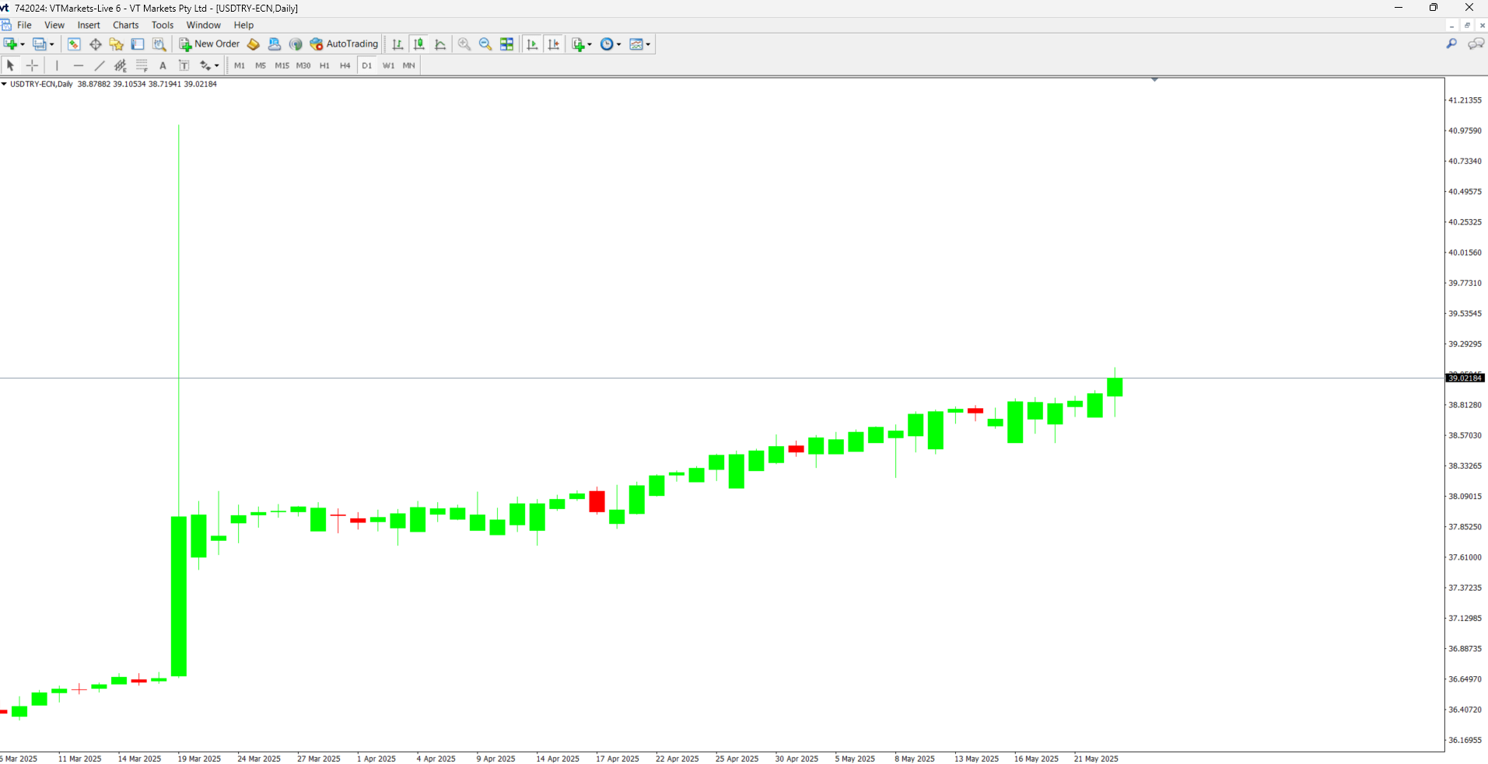Toggle the AutoTrading button
This screenshot has height=764, width=1488.
tap(344, 44)
